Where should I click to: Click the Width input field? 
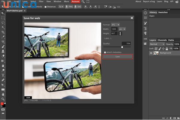[114, 29]
